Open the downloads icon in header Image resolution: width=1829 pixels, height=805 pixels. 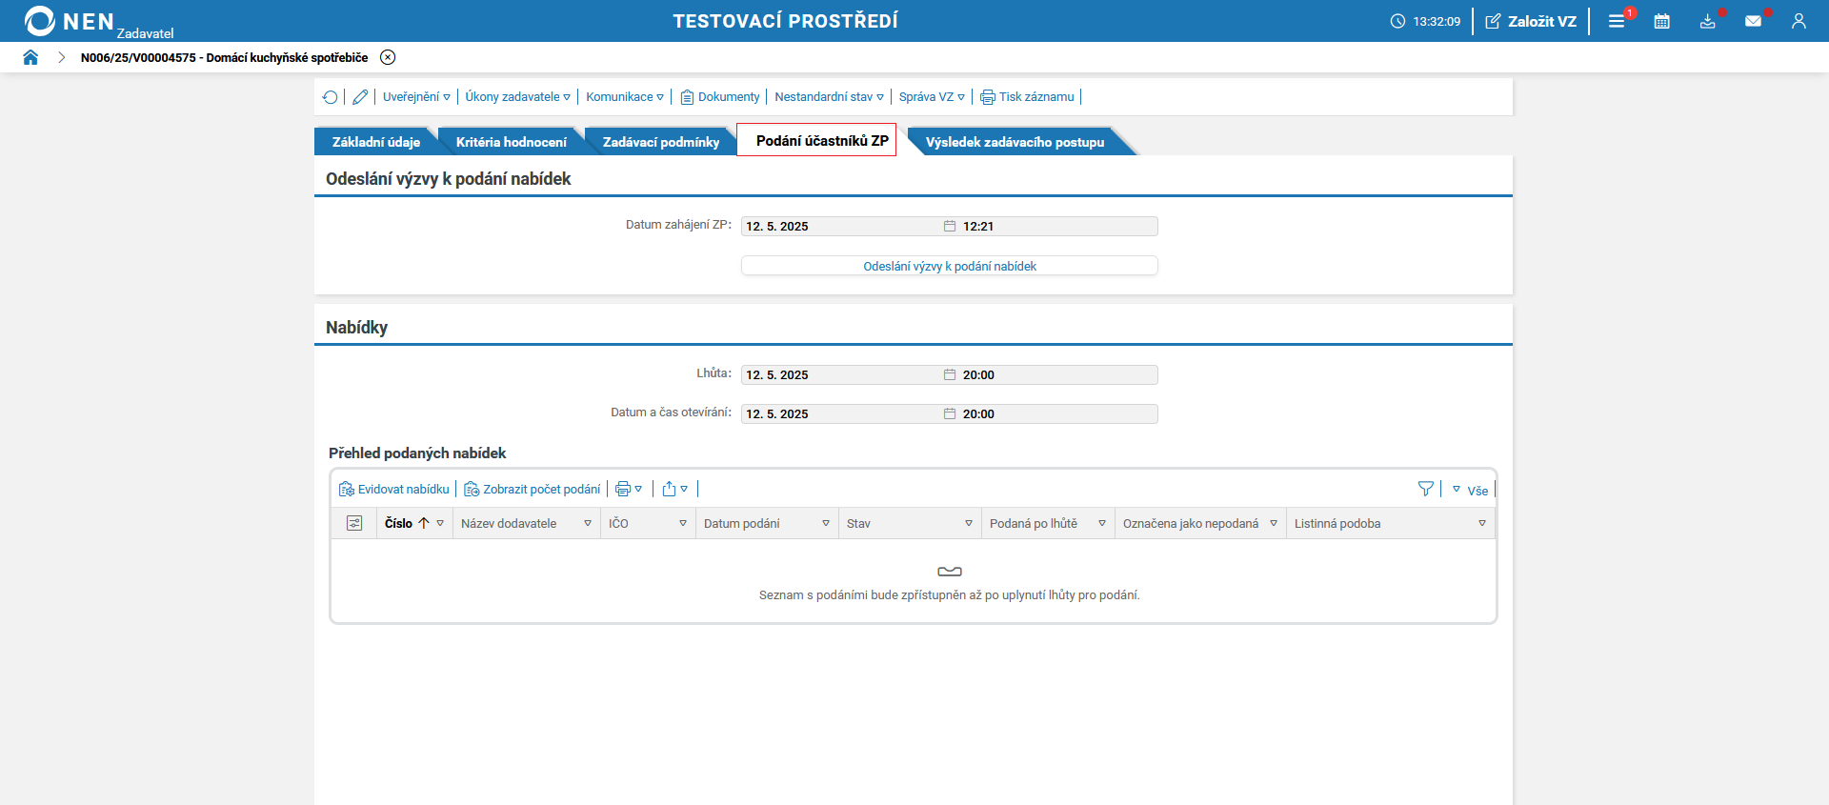[1708, 21]
